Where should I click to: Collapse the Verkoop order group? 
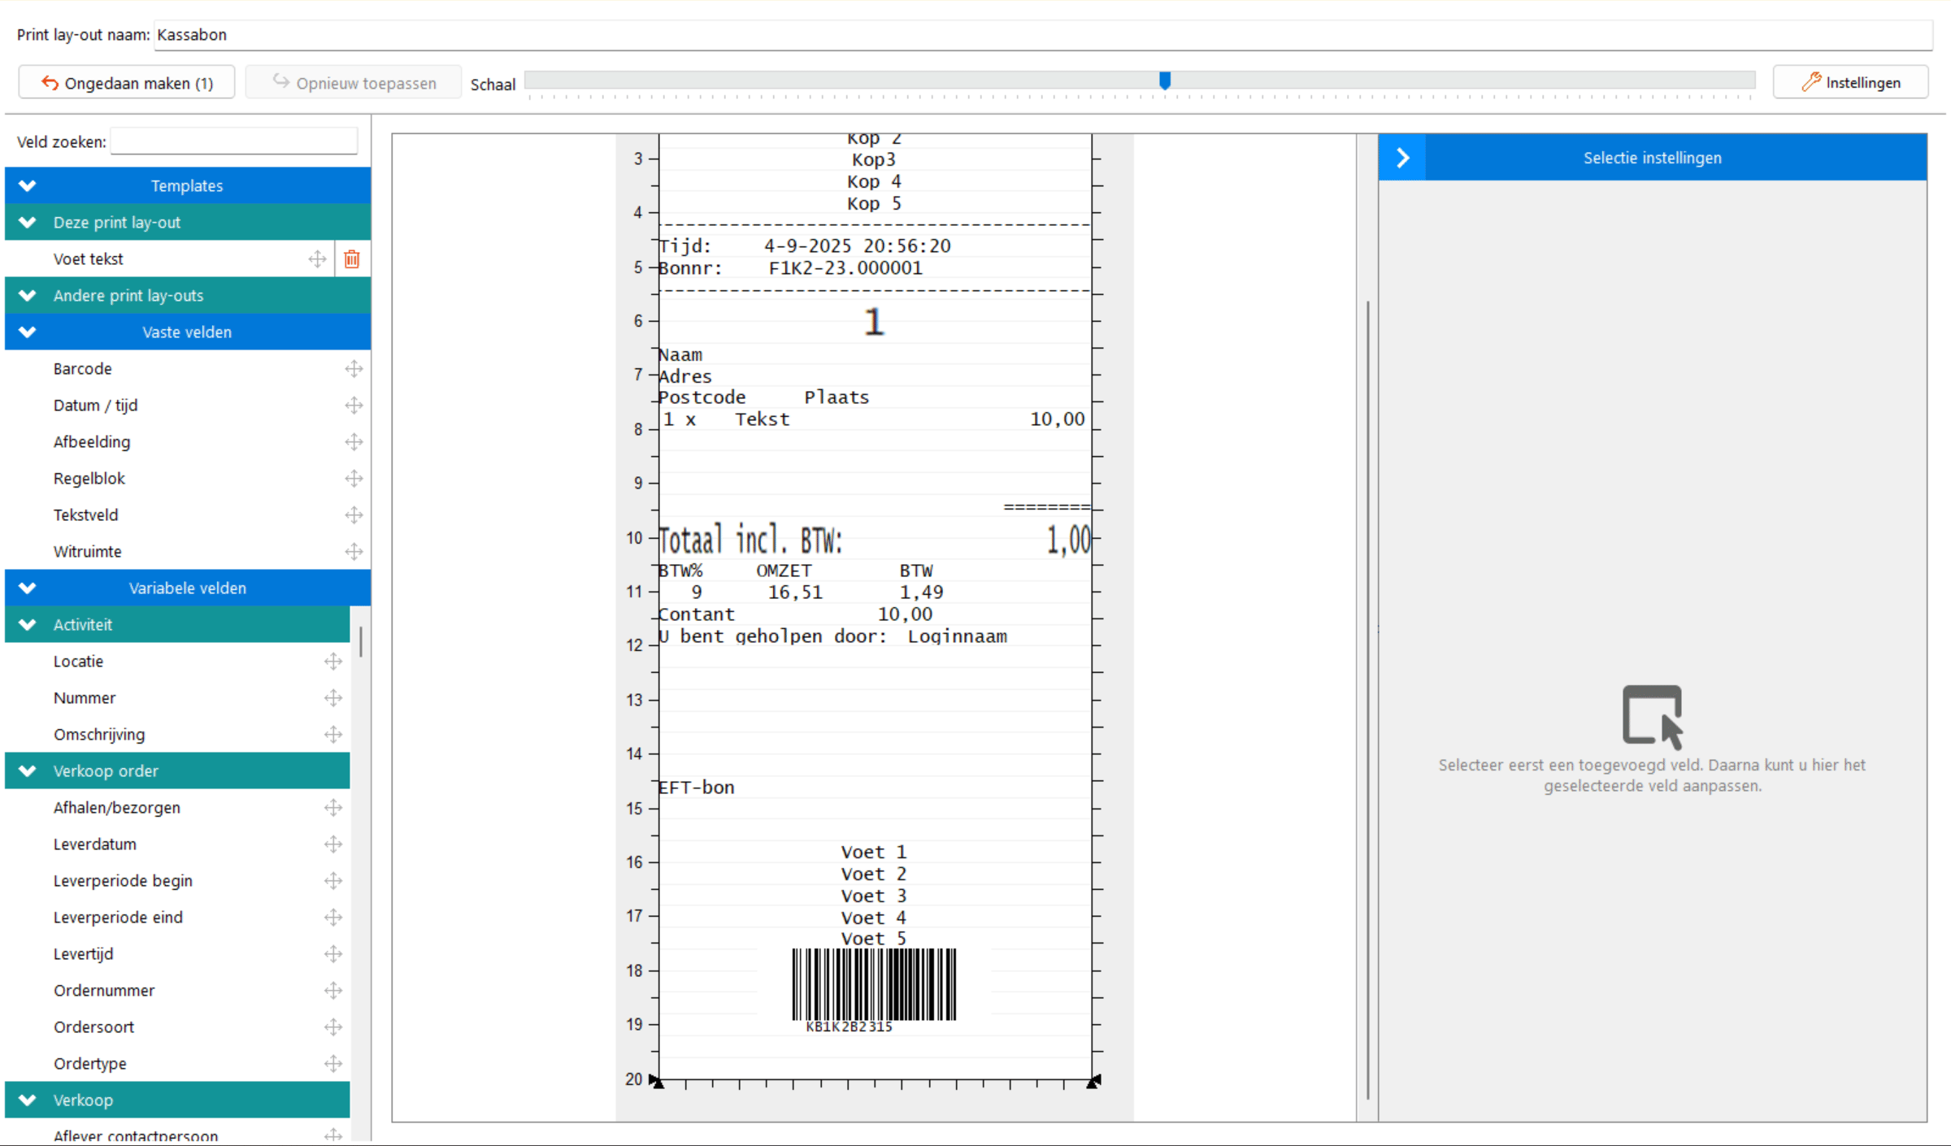tap(28, 771)
